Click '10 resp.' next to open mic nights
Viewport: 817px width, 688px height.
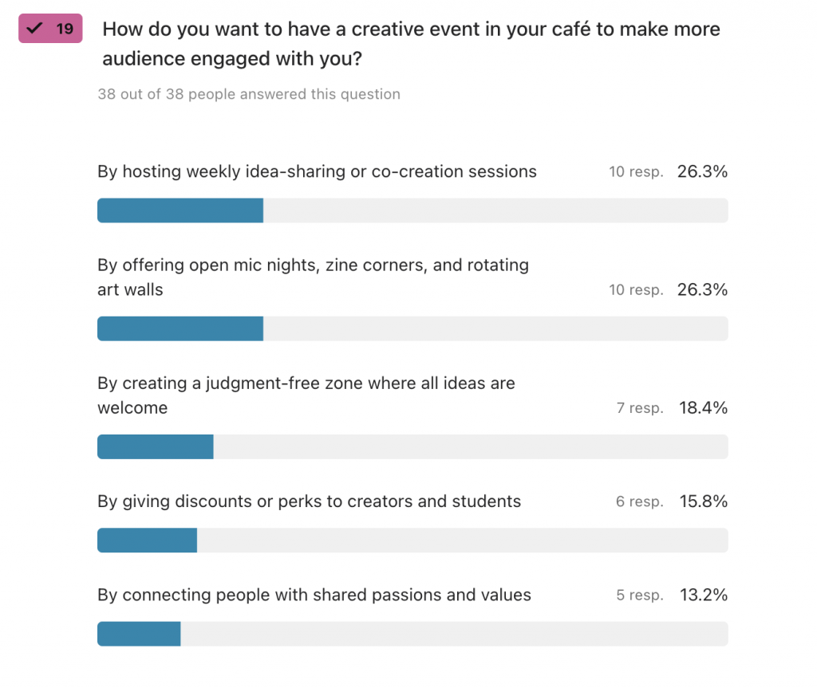pyautogui.click(x=636, y=290)
